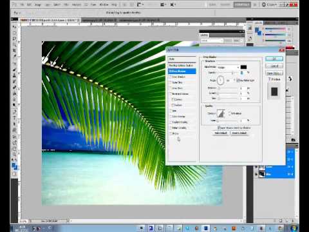
Task: Click the foreground color box in toolbar
Action: 14,166
